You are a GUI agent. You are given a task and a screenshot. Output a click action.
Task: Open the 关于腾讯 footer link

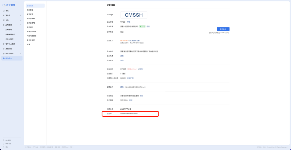(28, 147)
